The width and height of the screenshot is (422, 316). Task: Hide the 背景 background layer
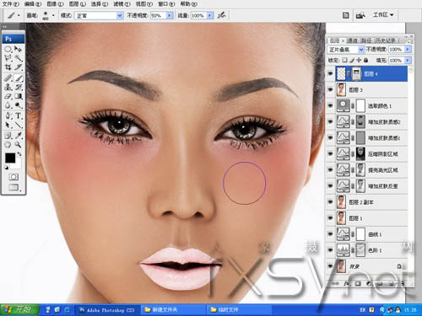[330, 266]
